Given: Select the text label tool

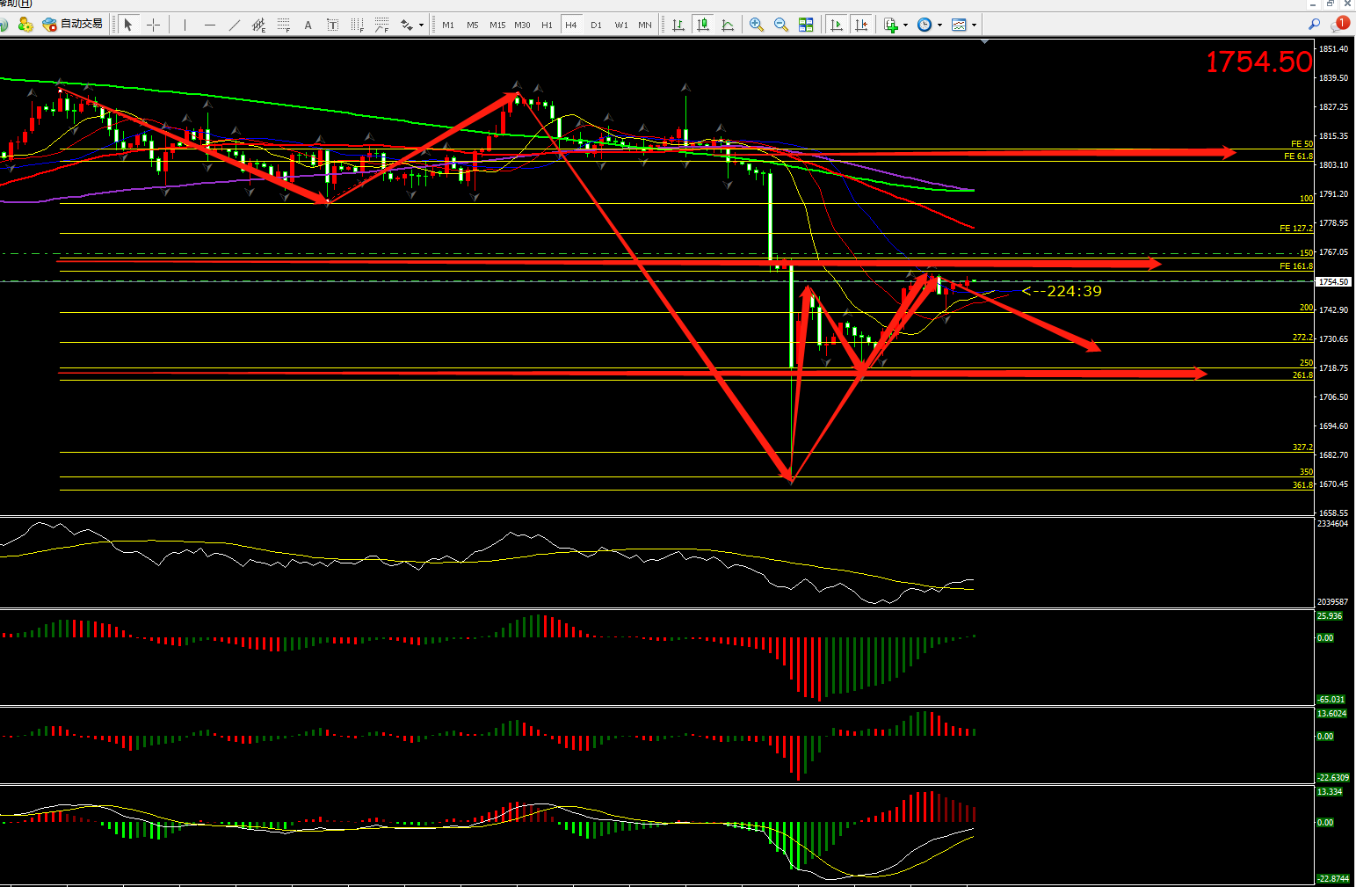Looking at the screenshot, I should (x=308, y=25).
